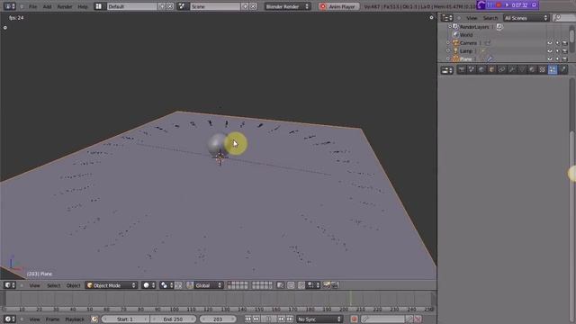Open the Search menu in outliner header

[x=490, y=18]
